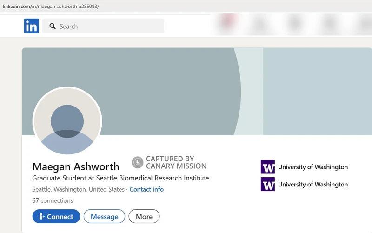Click second University of Washington logo

pyautogui.click(x=268, y=184)
